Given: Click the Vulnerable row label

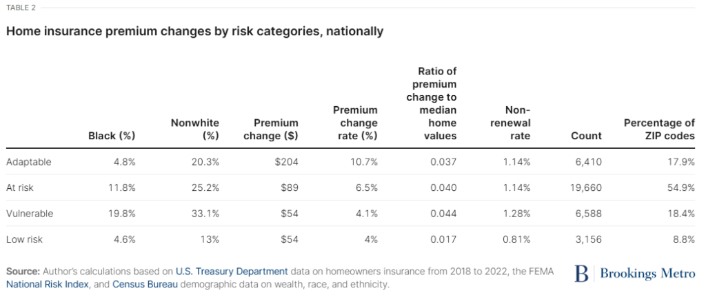Looking at the screenshot, I should pyautogui.click(x=30, y=214).
